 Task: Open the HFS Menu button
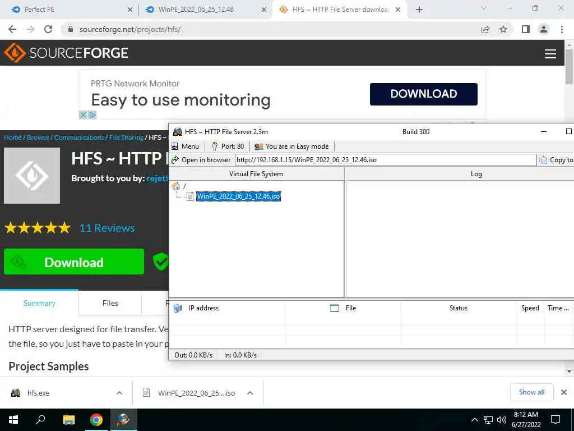point(185,146)
